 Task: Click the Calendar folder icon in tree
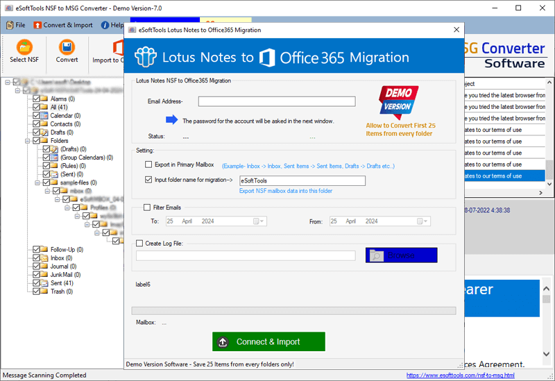[44, 116]
